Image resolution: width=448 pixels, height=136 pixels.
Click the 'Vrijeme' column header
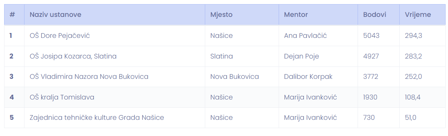418,15
